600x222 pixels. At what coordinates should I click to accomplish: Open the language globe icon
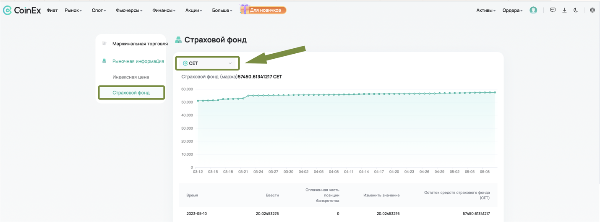[x=592, y=10]
